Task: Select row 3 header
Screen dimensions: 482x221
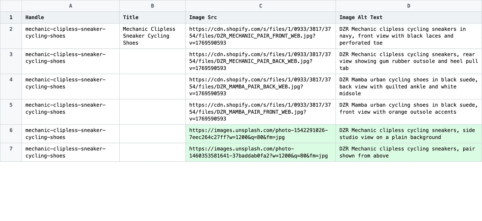Action: point(11,61)
